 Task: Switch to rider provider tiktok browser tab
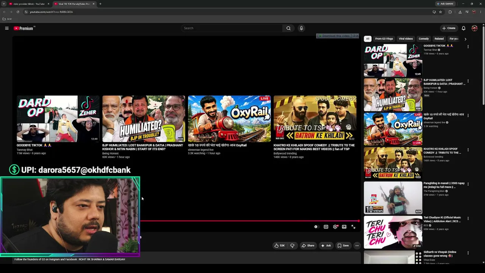click(x=29, y=4)
